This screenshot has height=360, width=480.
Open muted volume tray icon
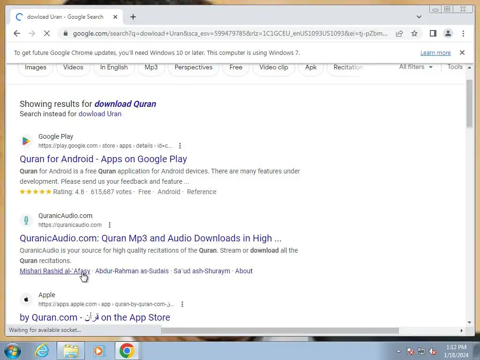[x=433, y=351]
